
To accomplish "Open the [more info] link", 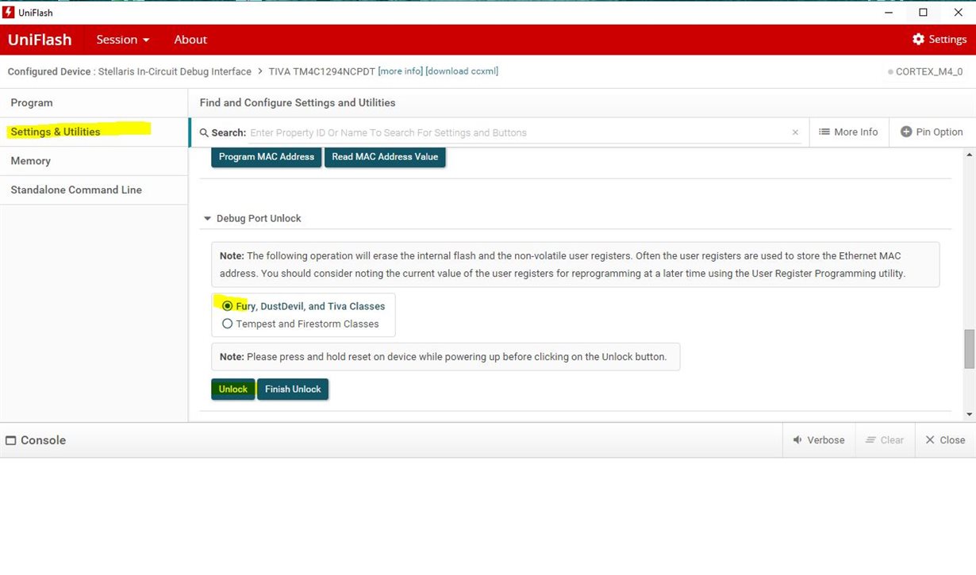I will 401,71.
